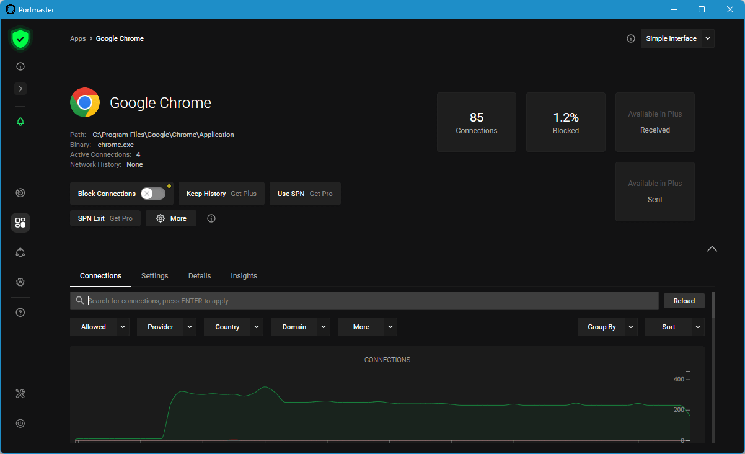Click the Sort button label
This screenshot has width=745, height=454.
tap(668, 327)
